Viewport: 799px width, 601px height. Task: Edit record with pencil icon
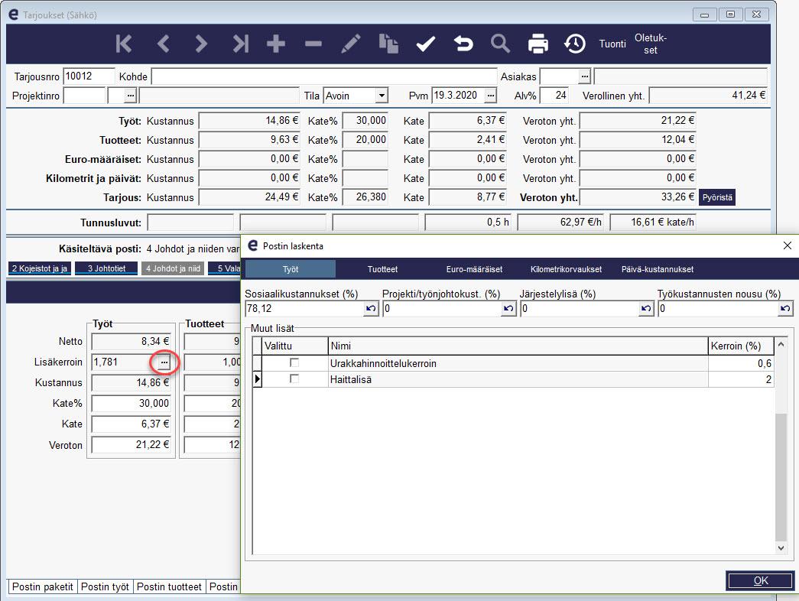click(x=351, y=44)
